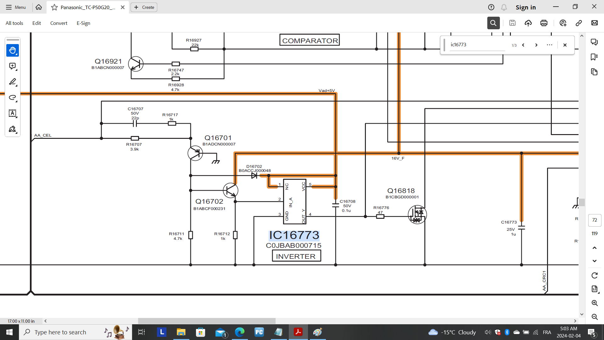Print the document
Image resolution: width=604 pixels, height=340 pixels.
click(x=544, y=23)
